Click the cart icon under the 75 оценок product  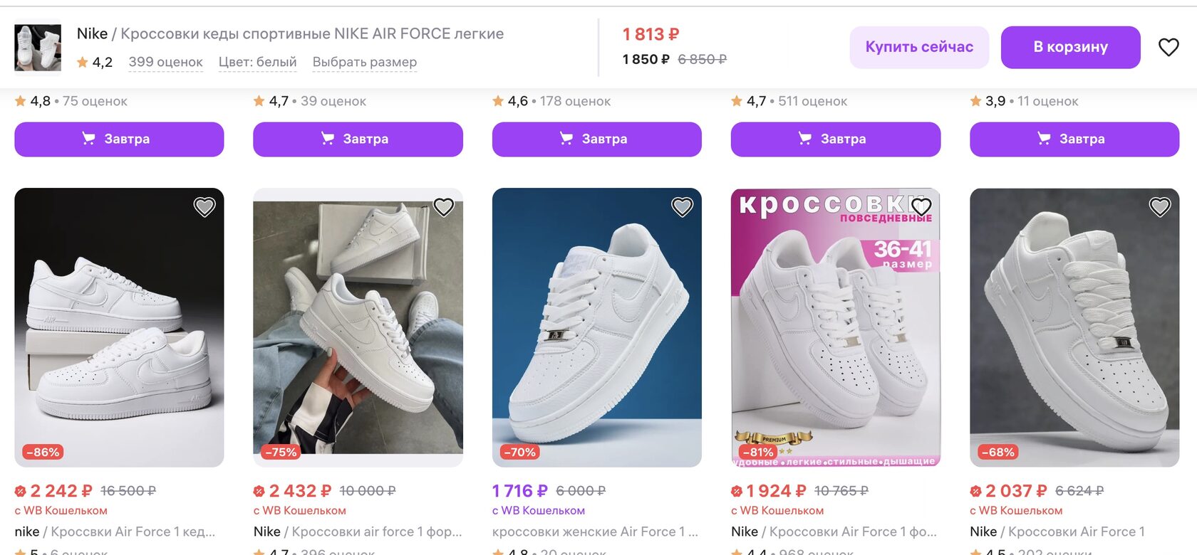pos(88,139)
